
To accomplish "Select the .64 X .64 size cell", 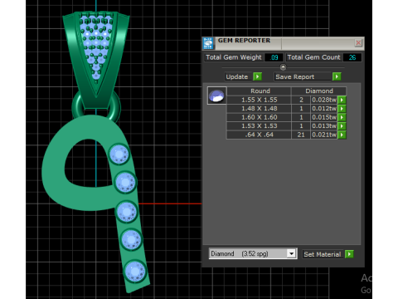I will 260,135.
